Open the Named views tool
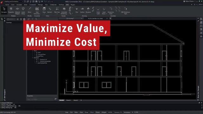 click(x=50, y=10)
